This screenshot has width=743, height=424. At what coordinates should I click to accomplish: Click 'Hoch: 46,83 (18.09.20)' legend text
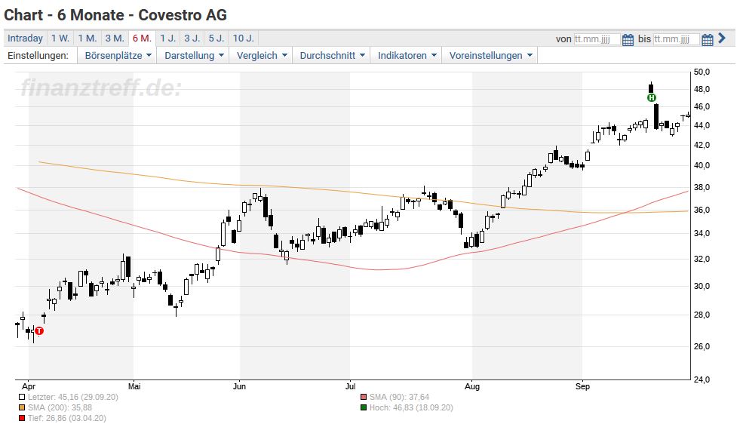tap(411, 408)
